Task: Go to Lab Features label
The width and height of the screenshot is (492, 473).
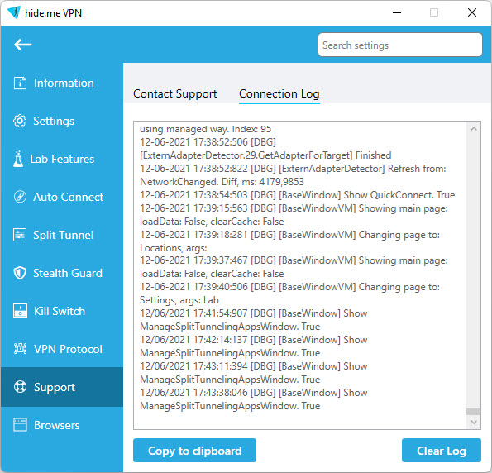Action: click(62, 159)
